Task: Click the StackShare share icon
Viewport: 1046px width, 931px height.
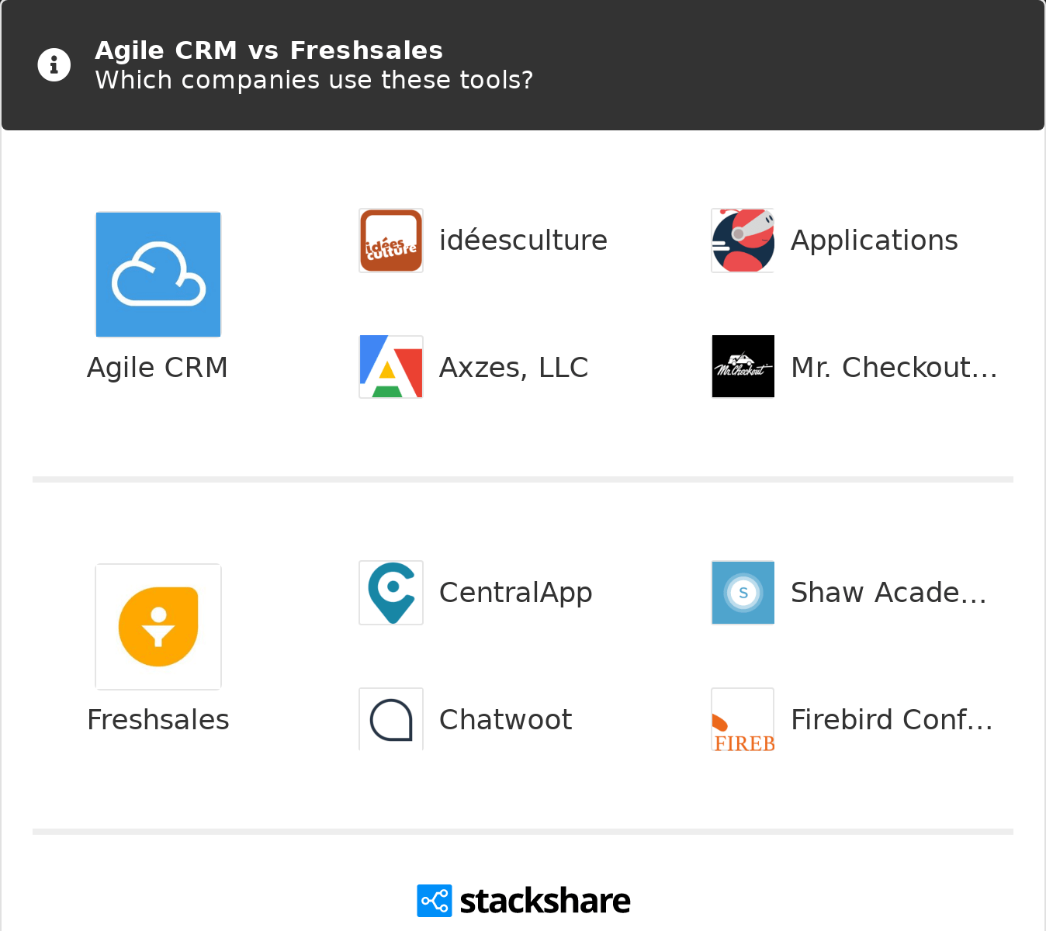Action: click(434, 901)
